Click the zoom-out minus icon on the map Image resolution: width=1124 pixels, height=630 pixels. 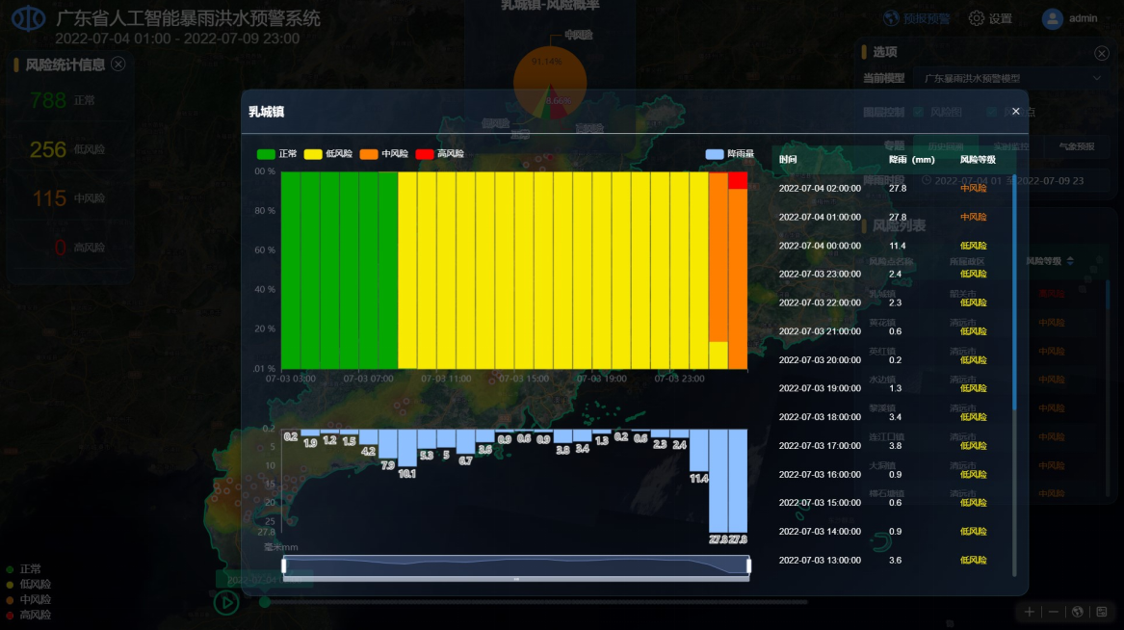[1054, 613]
